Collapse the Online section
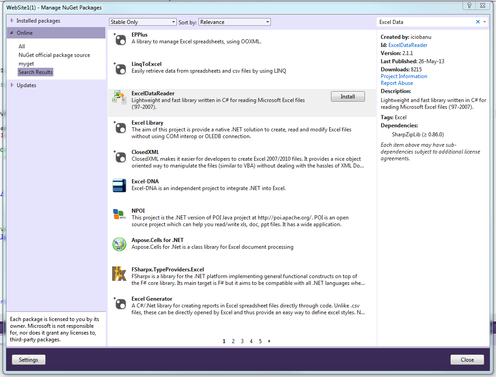The image size is (496, 377). pos(12,33)
